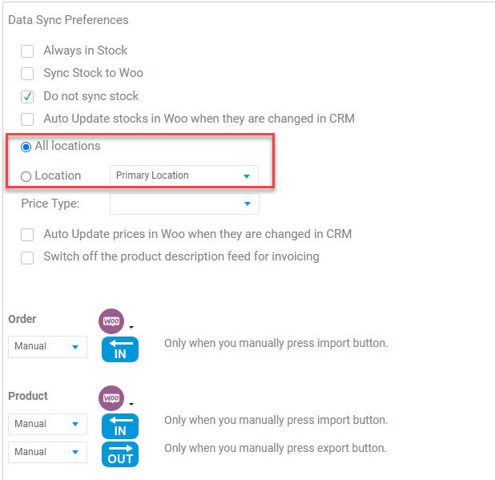
Task: Open the Primary Location dropdown
Action: pos(184,175)
